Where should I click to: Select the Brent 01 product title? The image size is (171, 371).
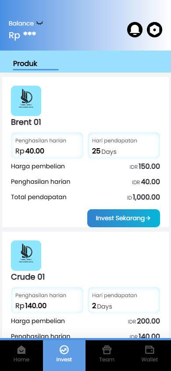[26, 122]
